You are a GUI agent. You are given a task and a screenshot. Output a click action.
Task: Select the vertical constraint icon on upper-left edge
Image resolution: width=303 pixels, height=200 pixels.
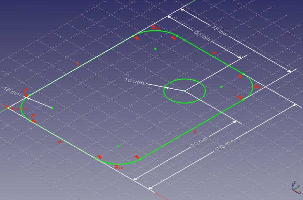[77, 64]
